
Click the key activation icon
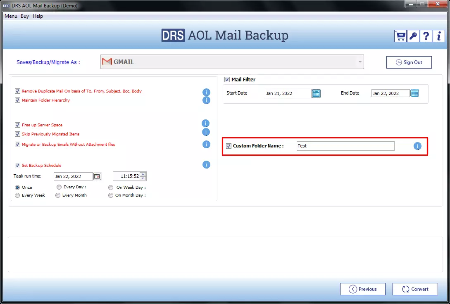pos(413,36)
